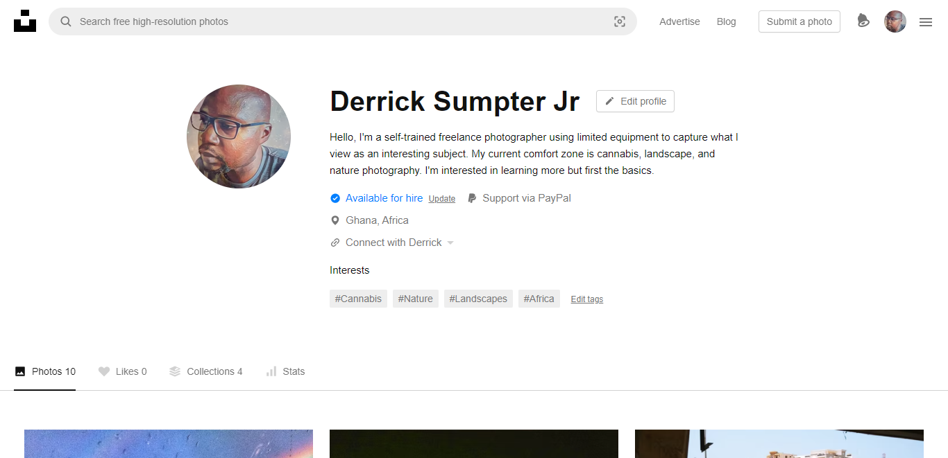948x458 pixels.
Task: View the Stats tab
Action: pos(285,371)
